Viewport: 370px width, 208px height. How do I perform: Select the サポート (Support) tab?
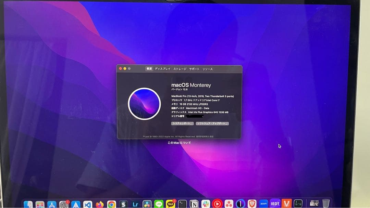[194, 69]
